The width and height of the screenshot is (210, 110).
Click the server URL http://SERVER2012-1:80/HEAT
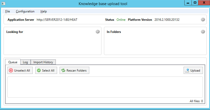(x=57, y=20)
